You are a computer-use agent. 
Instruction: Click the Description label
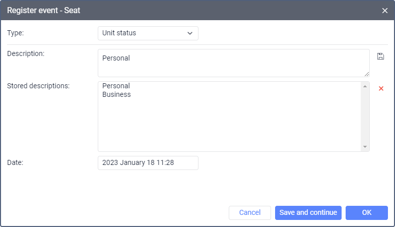(26, 53)
